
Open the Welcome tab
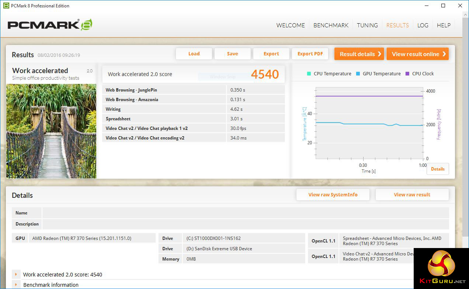pos(291,25)
